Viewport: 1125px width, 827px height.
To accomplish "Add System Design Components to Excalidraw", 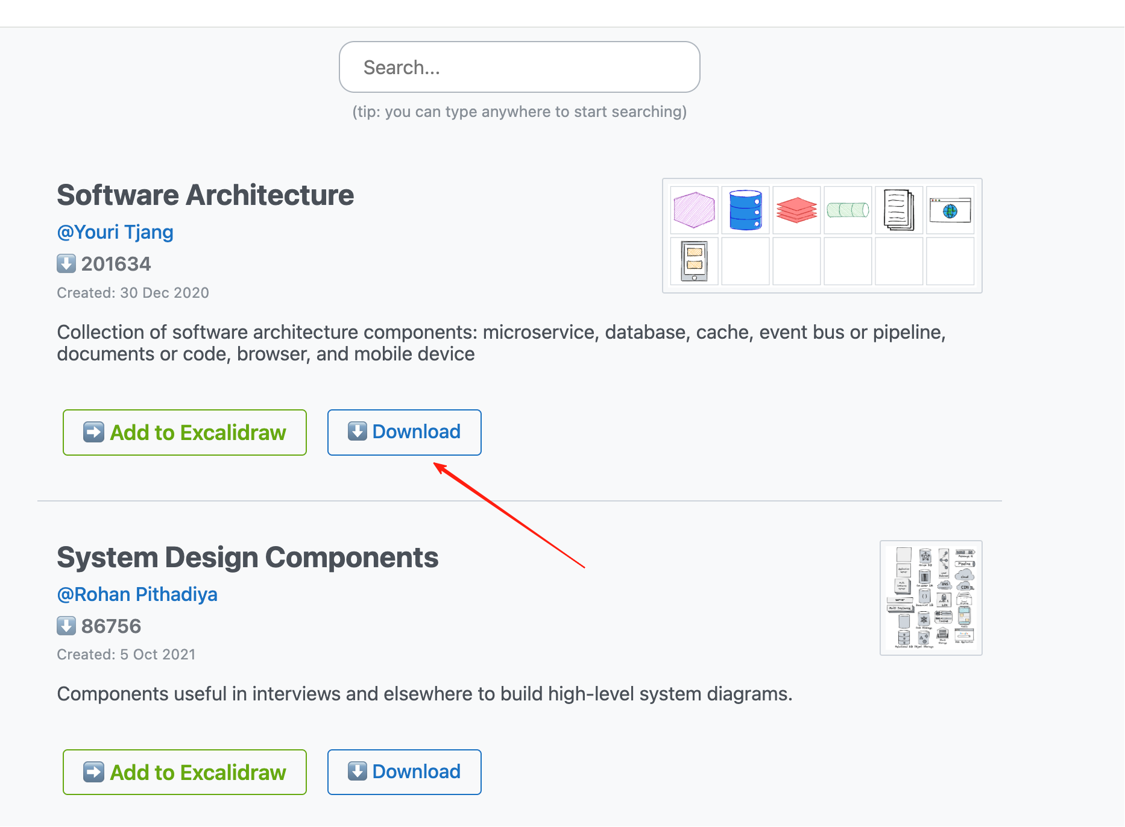I will (184, 772).
